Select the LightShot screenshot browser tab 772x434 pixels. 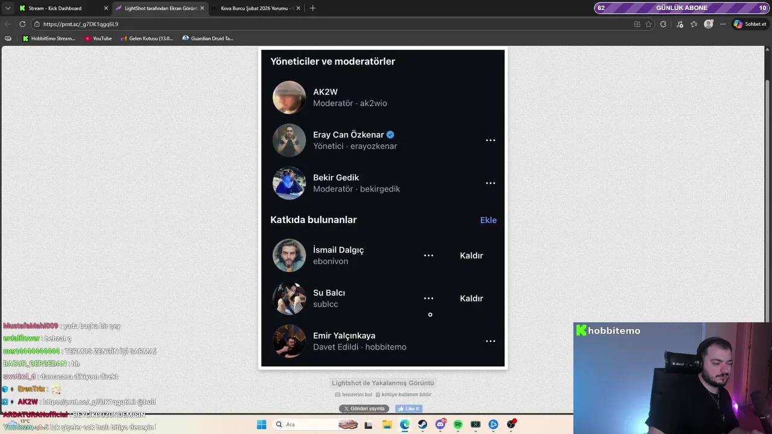[x=160, y=8]
